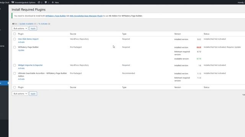Follow the WPBakery Page Builder notice link
The image size is (245, 137).
coord(56,16)
